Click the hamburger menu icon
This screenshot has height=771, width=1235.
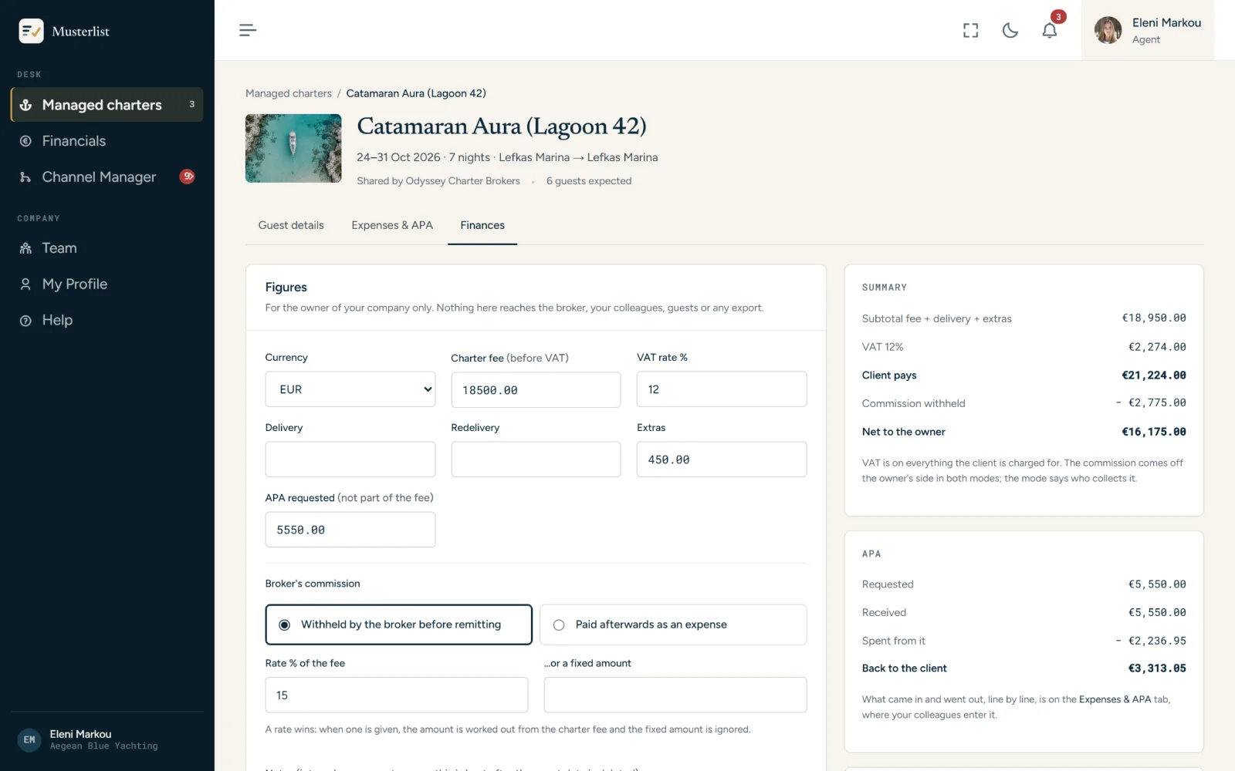pyautogui.click(x=247, y=30)
